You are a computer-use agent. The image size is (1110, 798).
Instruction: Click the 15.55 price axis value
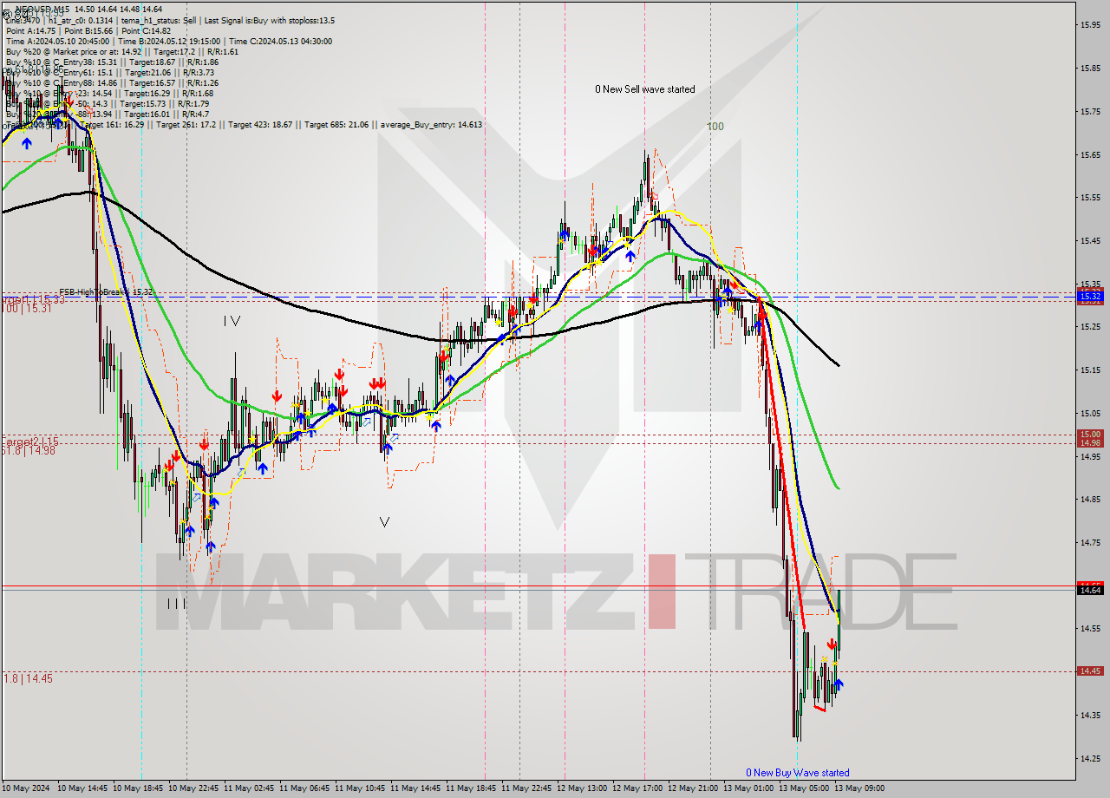1090,197
